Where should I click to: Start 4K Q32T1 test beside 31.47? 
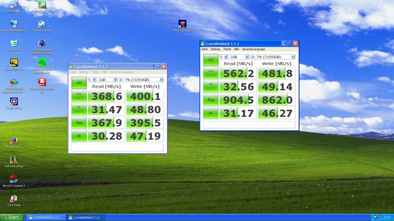[79, 109]
